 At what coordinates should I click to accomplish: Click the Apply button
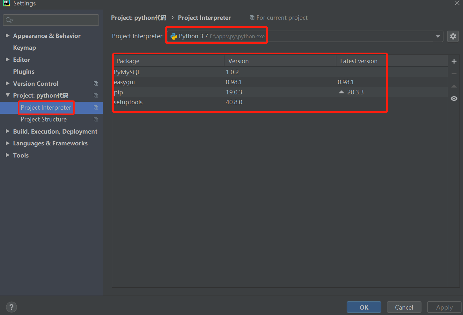pos(444,307)
